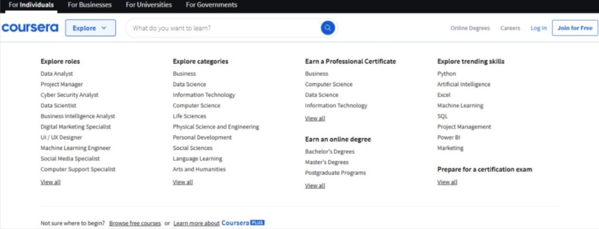
Task: Open Bachelor's Degrees link
Action: click(330, 151)
